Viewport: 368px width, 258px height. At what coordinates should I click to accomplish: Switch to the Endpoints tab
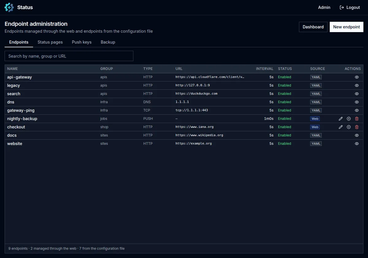19,42
